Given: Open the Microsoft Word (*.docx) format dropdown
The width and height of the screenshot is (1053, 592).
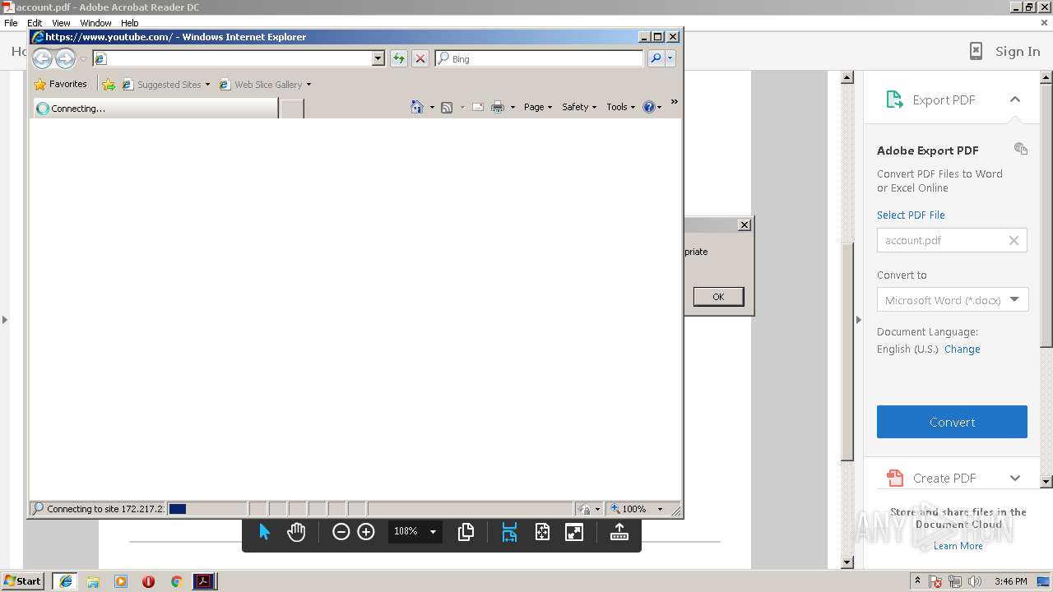Looking at the screenshot, I should click(952, 300).
